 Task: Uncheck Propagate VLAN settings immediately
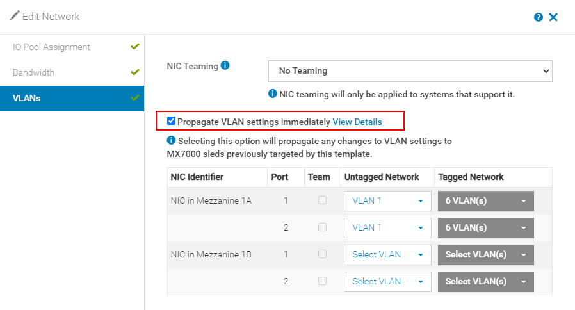pyautogui.click(x=171, y=121)
